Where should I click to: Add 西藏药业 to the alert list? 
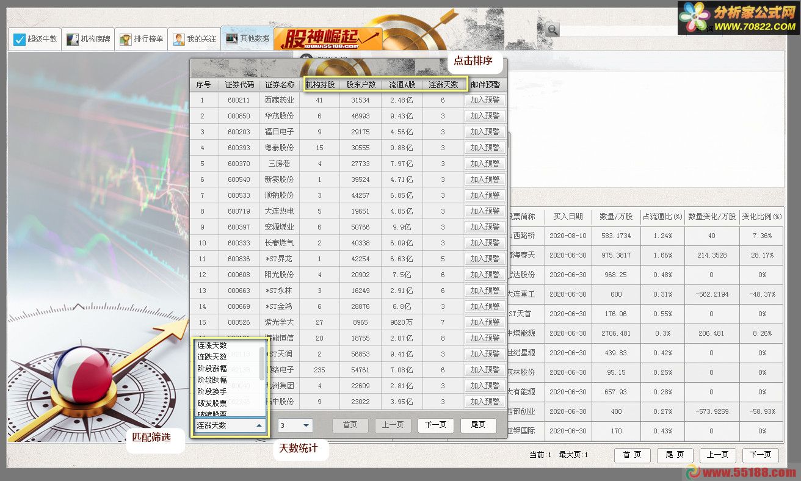pos(485,100)
